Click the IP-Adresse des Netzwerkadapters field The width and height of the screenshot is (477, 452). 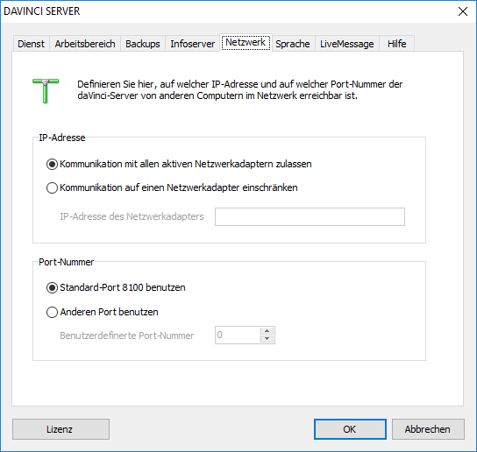coord(310,216)
